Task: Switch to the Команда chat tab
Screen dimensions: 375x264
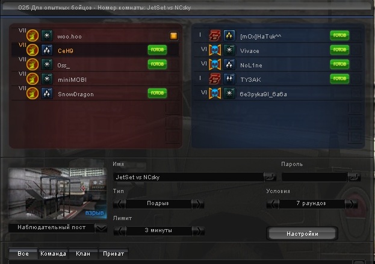Action: click(x=53, y=254)
